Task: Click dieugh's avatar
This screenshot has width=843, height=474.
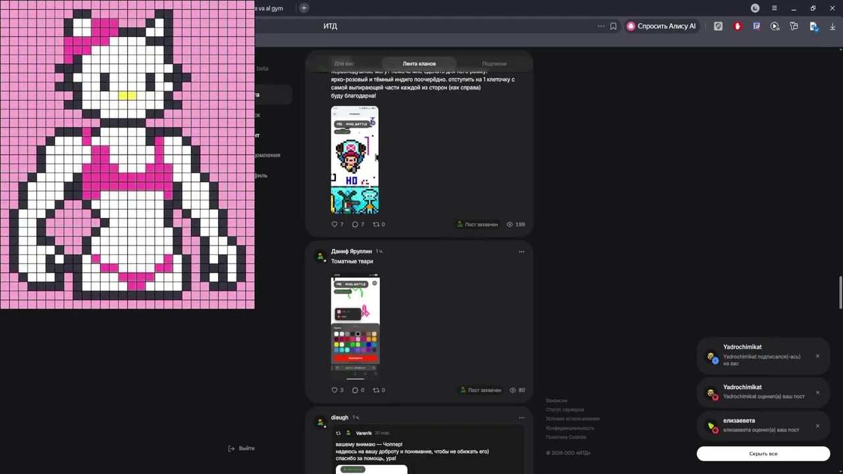Action: (x=321, y=422)
